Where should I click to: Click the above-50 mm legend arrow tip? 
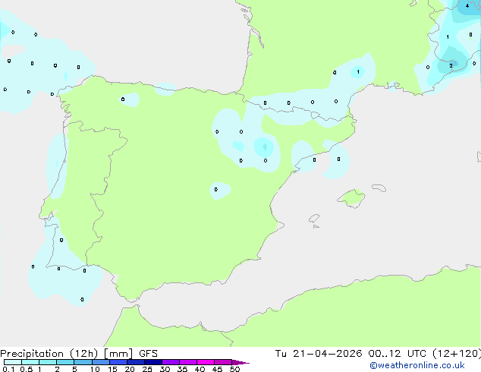[240, 362]
